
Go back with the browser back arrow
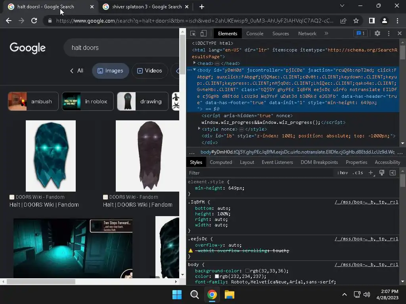pos(9,21)
